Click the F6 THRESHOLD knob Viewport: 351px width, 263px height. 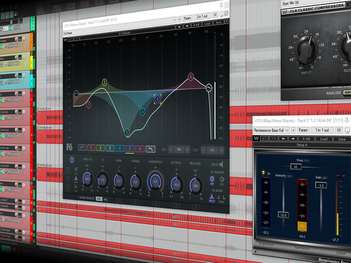(155, 181)
